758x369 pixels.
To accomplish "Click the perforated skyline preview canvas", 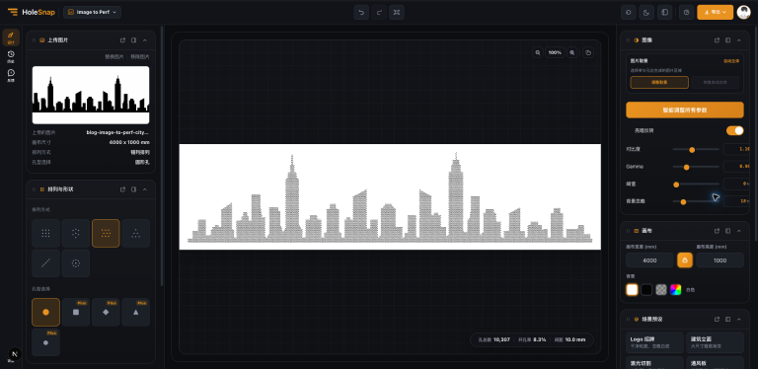I will [x=390, y=196].
